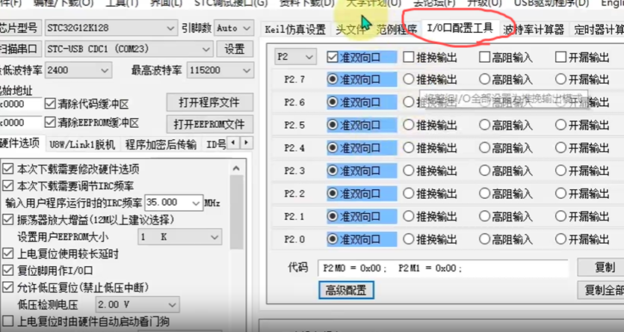The width and height of the screenshot is (624, 332).
Task: Select 推挽输出 radio for P2.7
Action: point(409,79)
